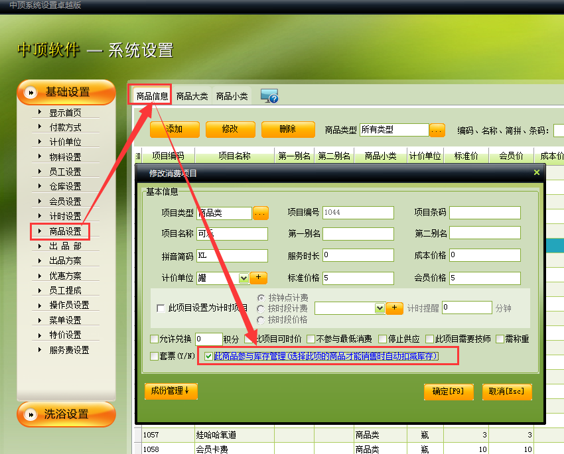This screenshot has width=564, height=454.
Task: Open 会员设置 sidebar item
Action: tap(65, 201)
